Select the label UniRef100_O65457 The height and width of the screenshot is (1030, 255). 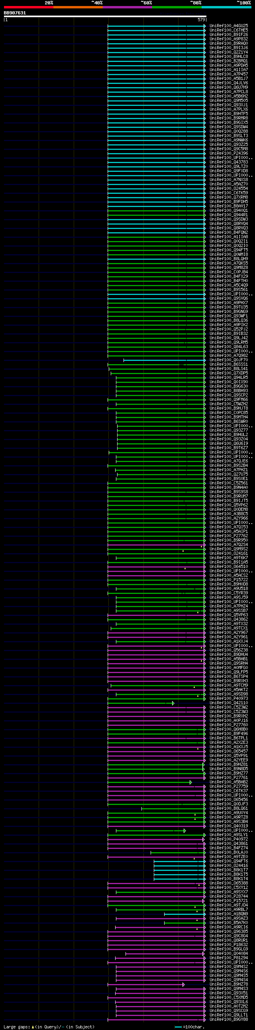point(229,751)
